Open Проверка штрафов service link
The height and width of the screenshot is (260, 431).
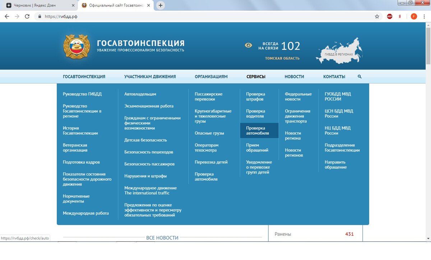(x=256, y=96)
